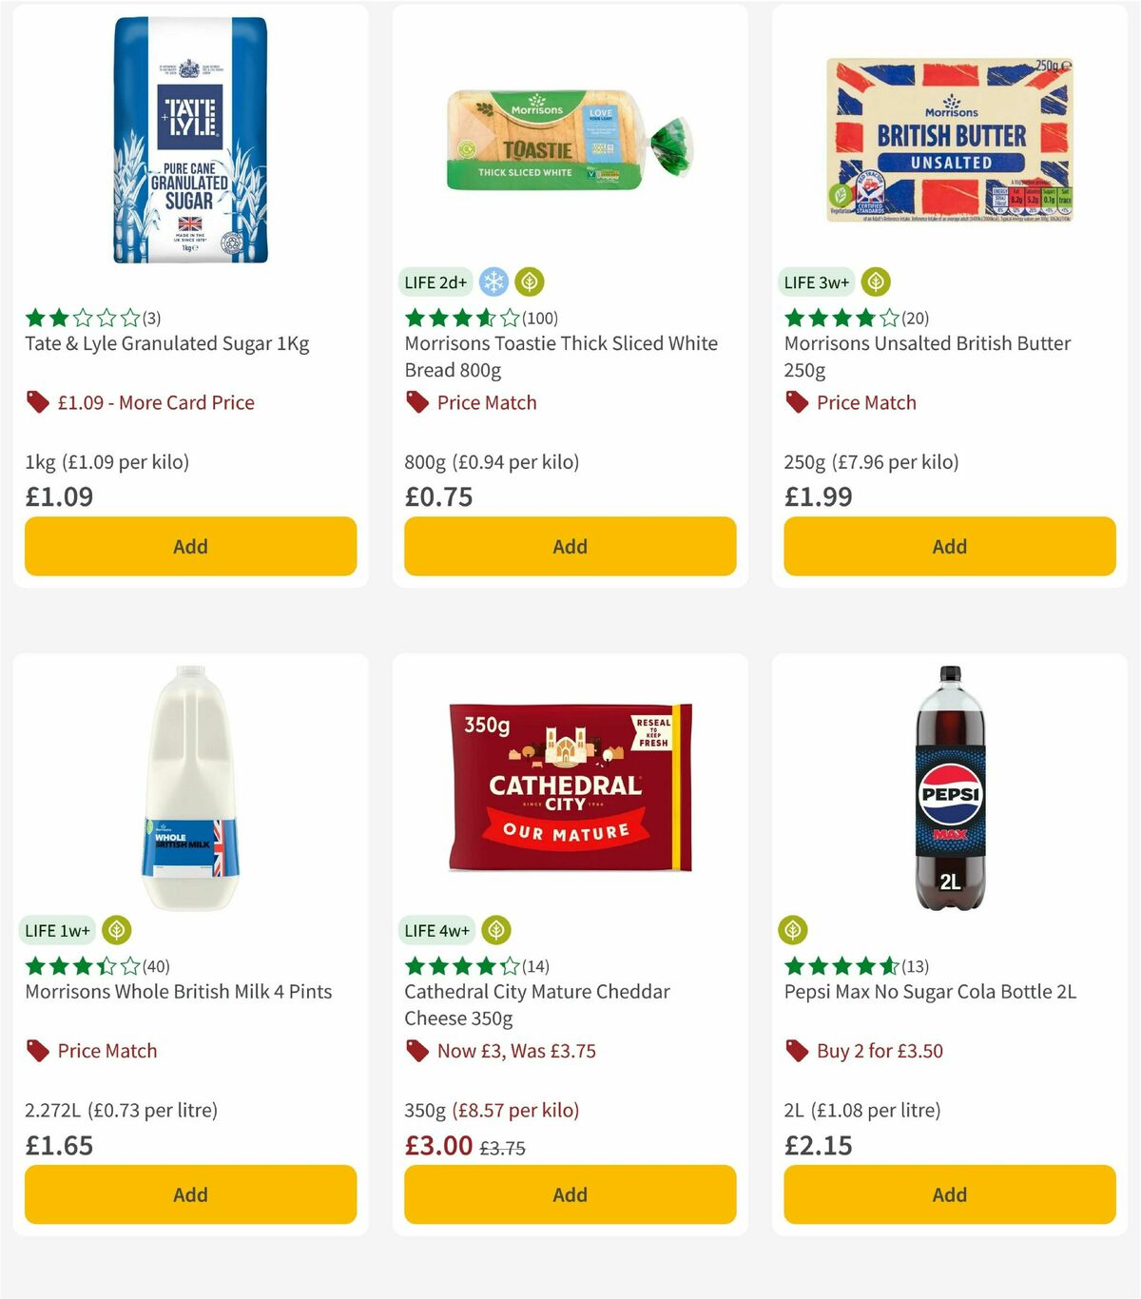Screen dimensions: 1141x1299
Task: Click the red tag icon beside More Card Price
Action: 36,403
